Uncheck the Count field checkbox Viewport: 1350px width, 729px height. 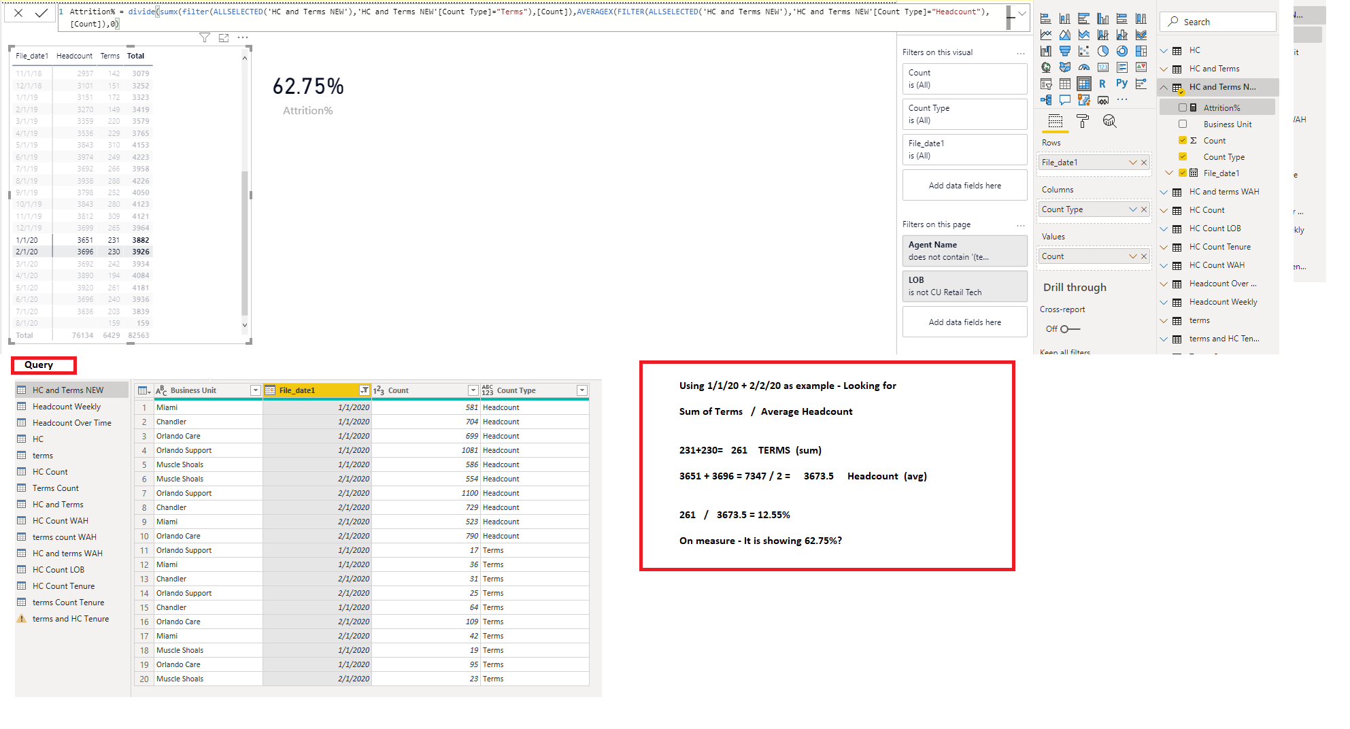click(1183, 140)
